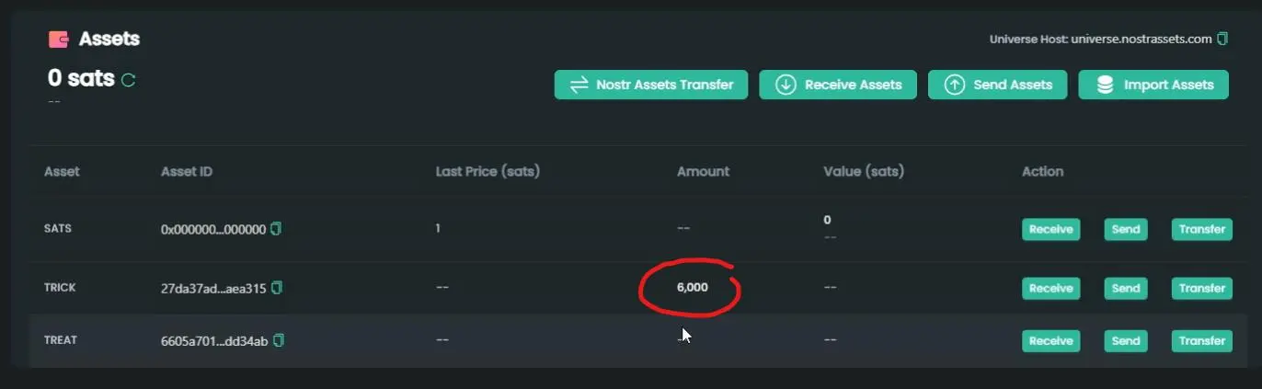Screen dimensions: 1262x389
Task: Send from the TREAT row
Action: 1126,340
